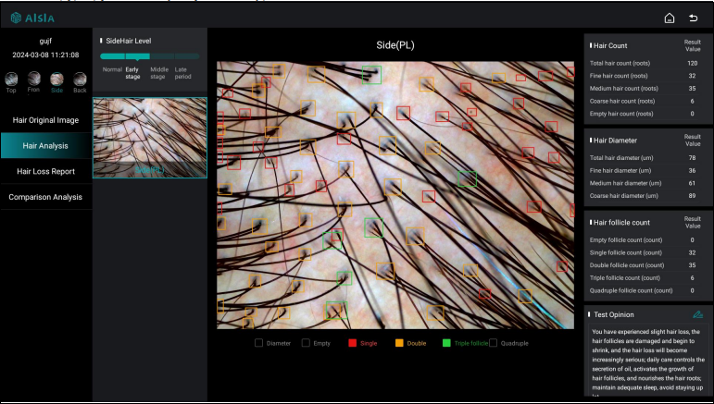Click the back arrow icon
The width and height of the screenshot is (714, 404).
pos(694,18)
